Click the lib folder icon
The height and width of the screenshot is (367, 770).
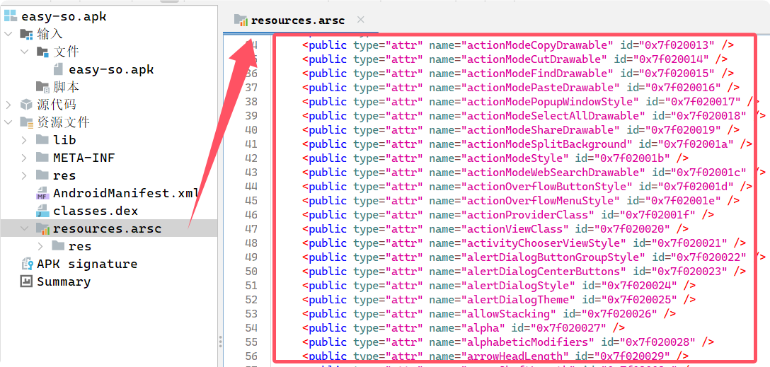coord(42,140)
